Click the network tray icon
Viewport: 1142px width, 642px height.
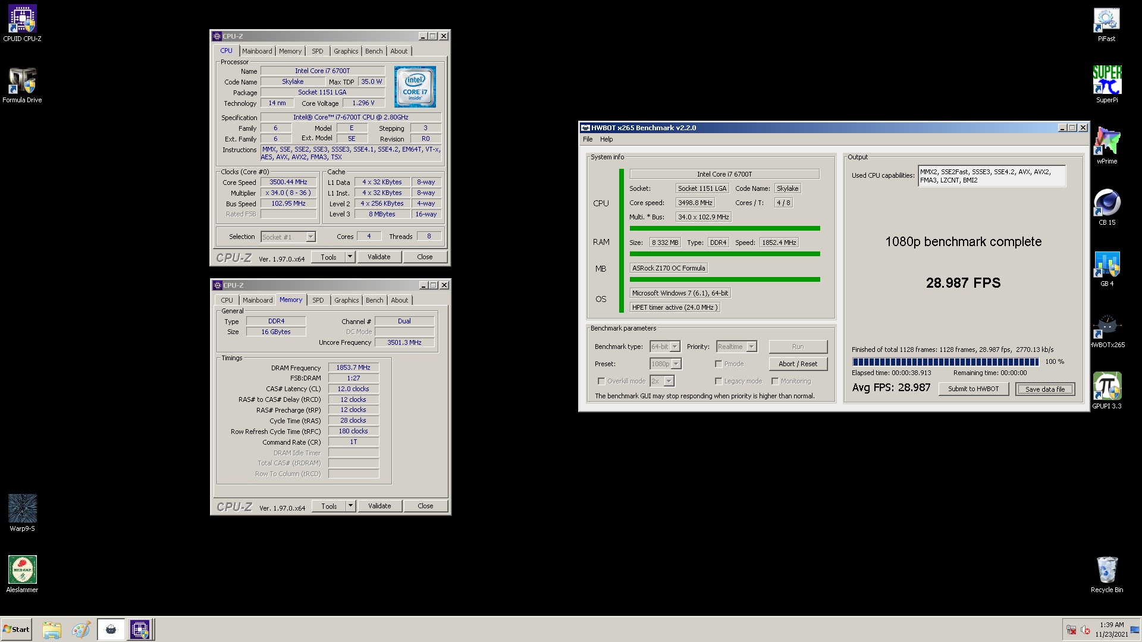point(1071,630)
